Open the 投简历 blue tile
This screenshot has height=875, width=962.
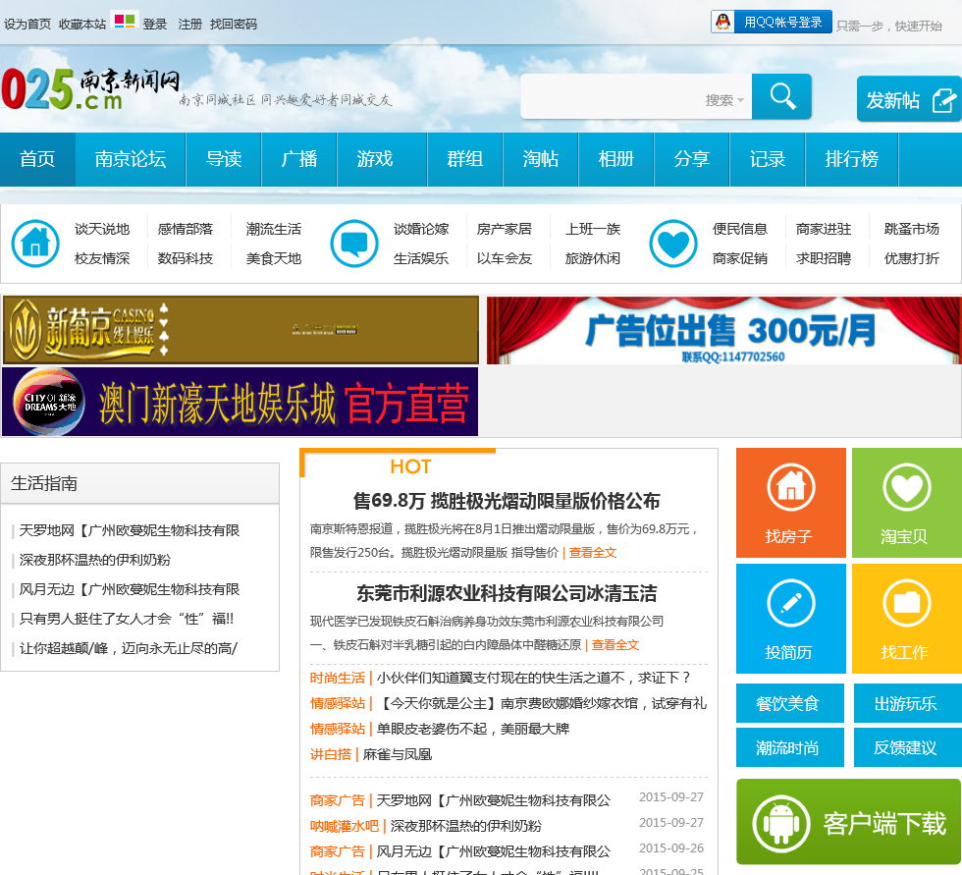tap(791, 619)
